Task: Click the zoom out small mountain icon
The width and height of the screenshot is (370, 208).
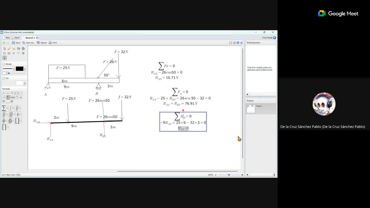Action: (215, 175)
